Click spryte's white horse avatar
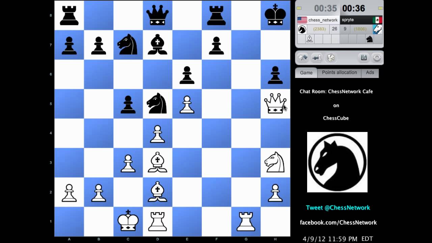 [x=377, y=29]
